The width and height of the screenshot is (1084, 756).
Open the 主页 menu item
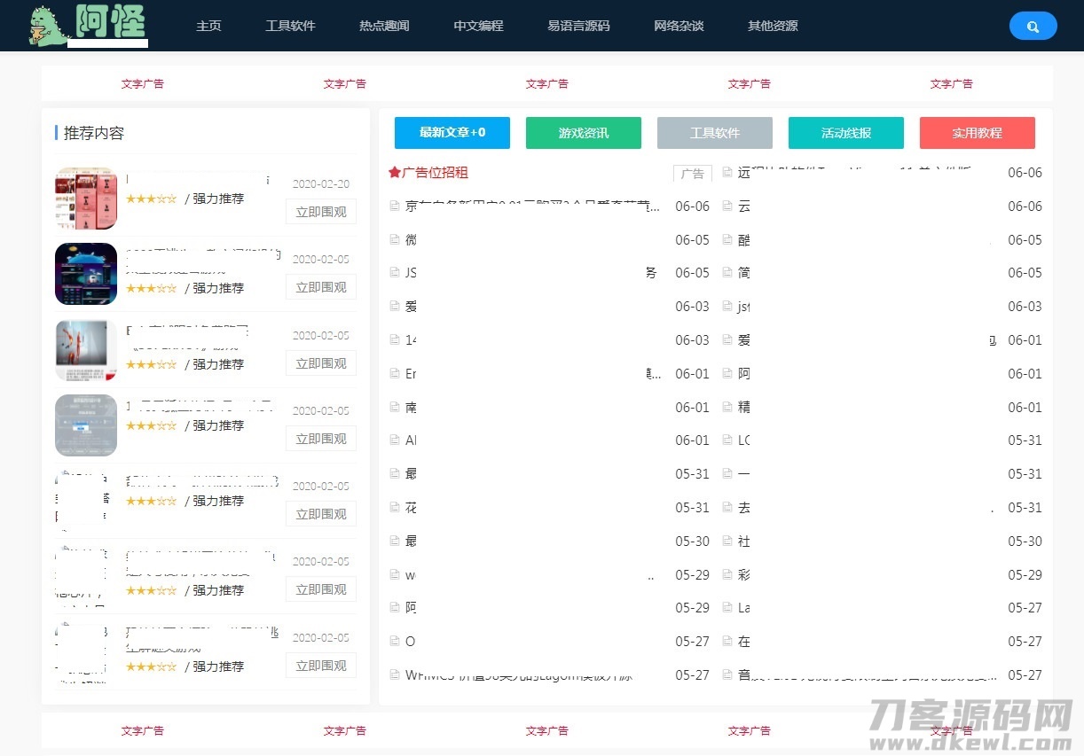[x=208, y=26]
